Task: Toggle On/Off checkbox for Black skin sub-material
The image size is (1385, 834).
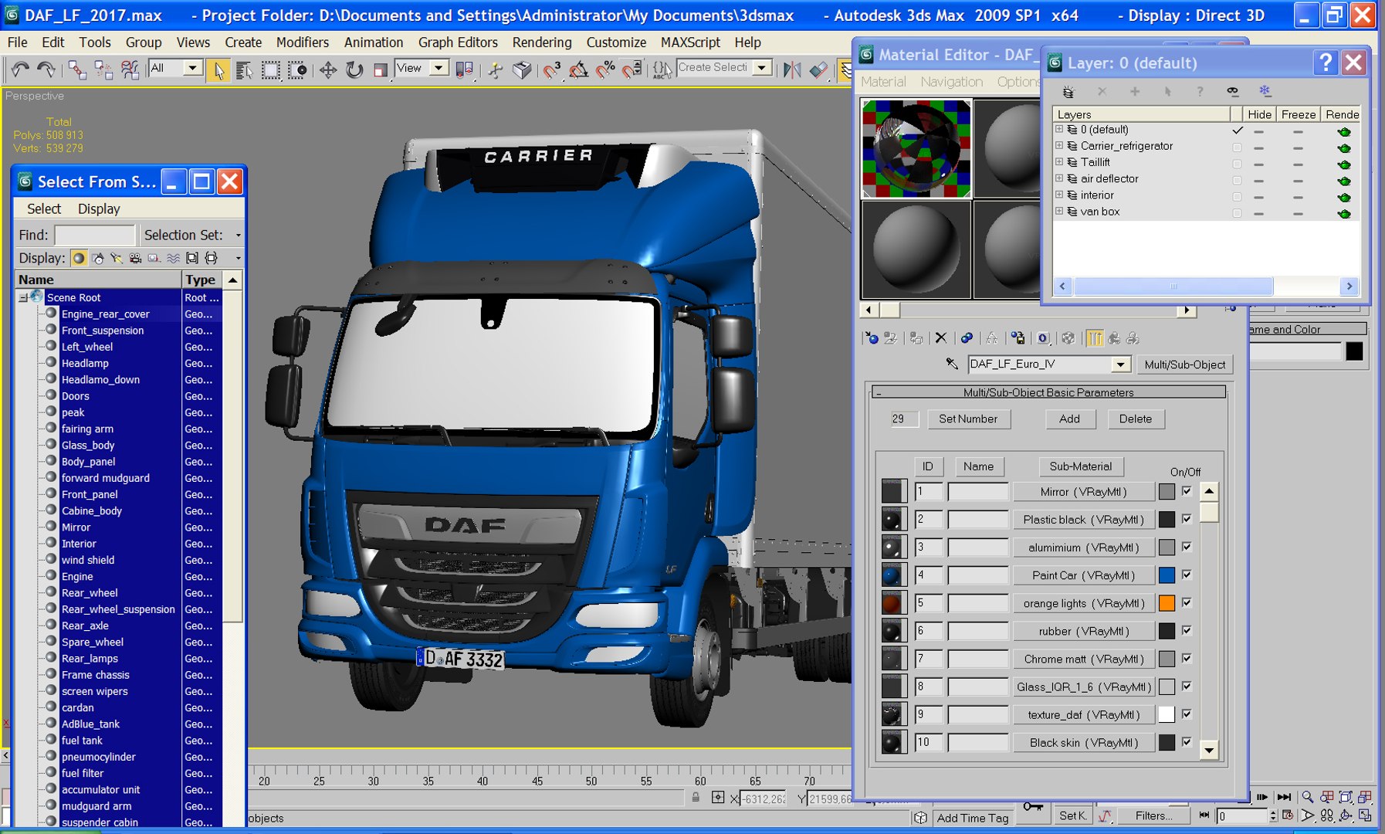Action: click(x=1187, y=742)
